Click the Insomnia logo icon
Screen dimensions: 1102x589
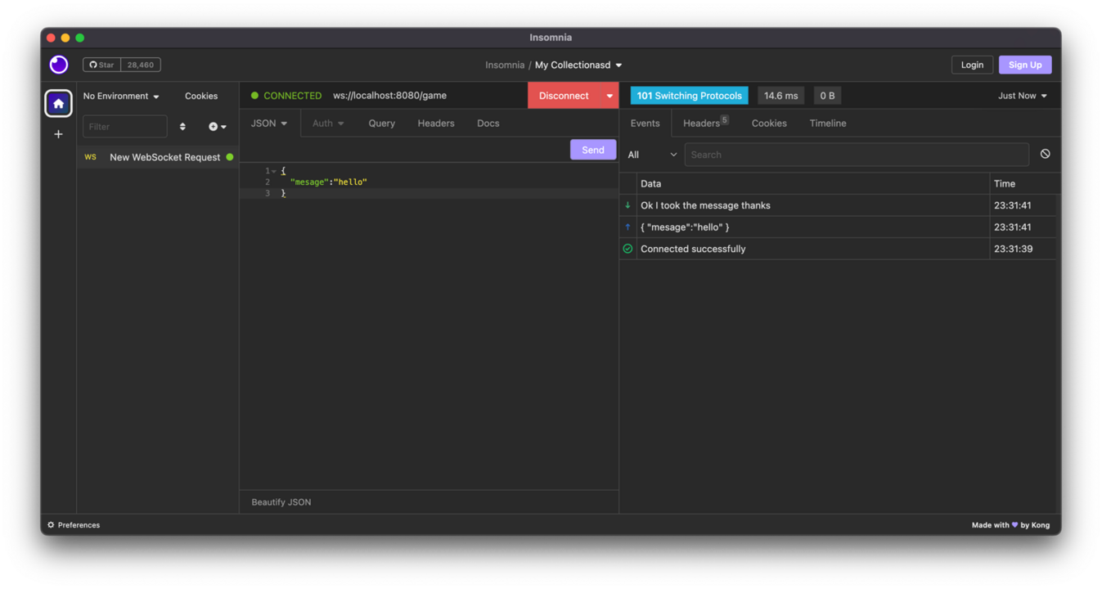pos(59,65)
